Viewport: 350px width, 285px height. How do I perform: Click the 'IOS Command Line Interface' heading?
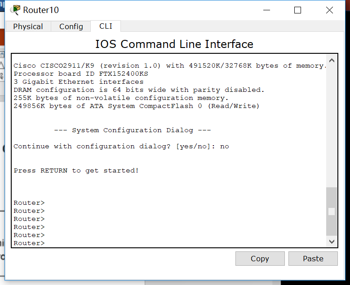coord(174,44)
